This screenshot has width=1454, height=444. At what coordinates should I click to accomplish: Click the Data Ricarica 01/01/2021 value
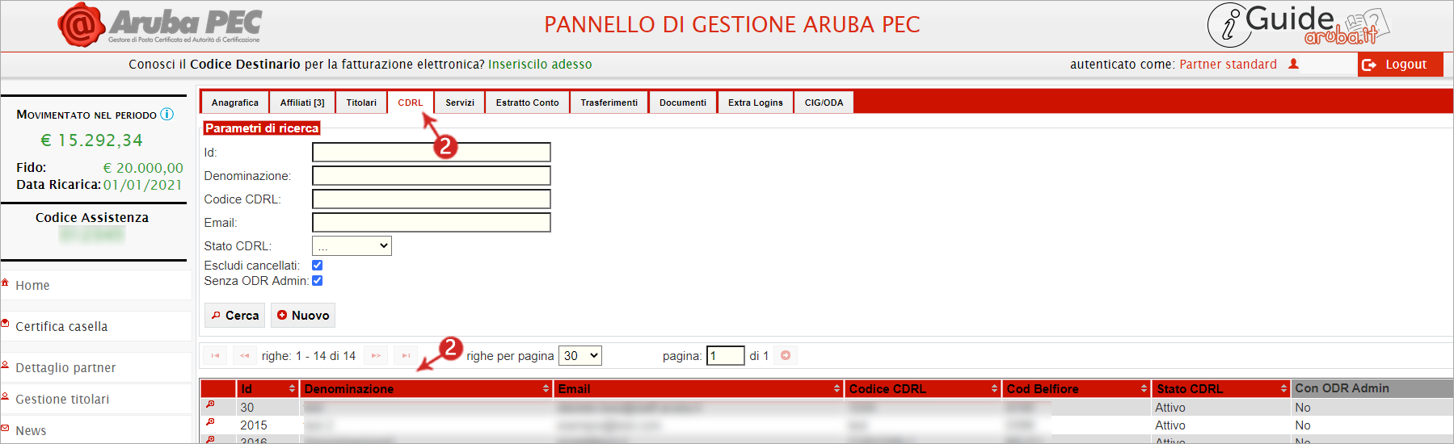143,185
